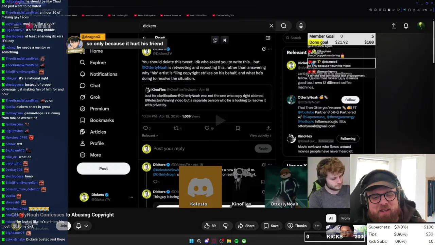The width and height of the screenshot is (435, 245).
Task: Open The Catastrophic... bookmark
Action: 119,15
